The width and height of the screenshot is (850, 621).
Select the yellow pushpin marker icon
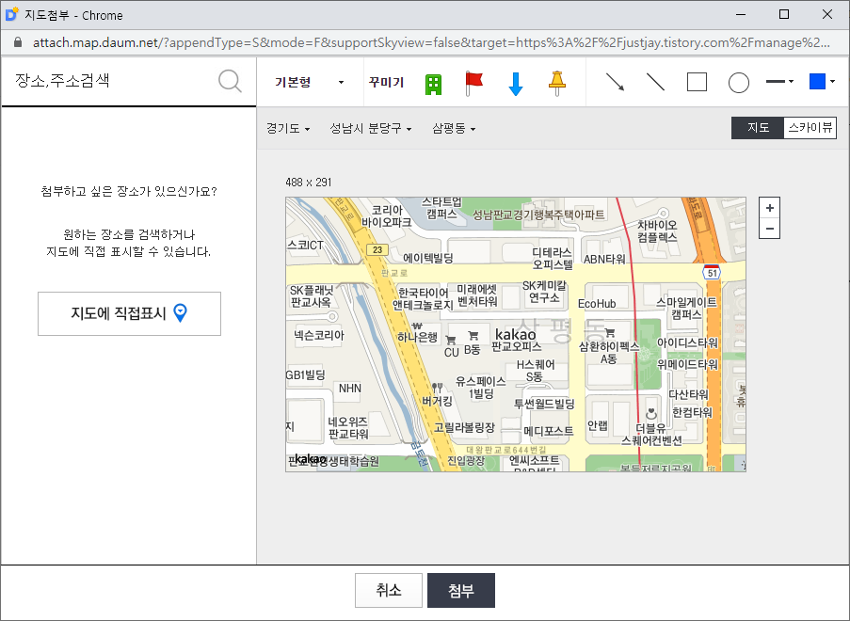pyautogui.click(x=556, y=84)
